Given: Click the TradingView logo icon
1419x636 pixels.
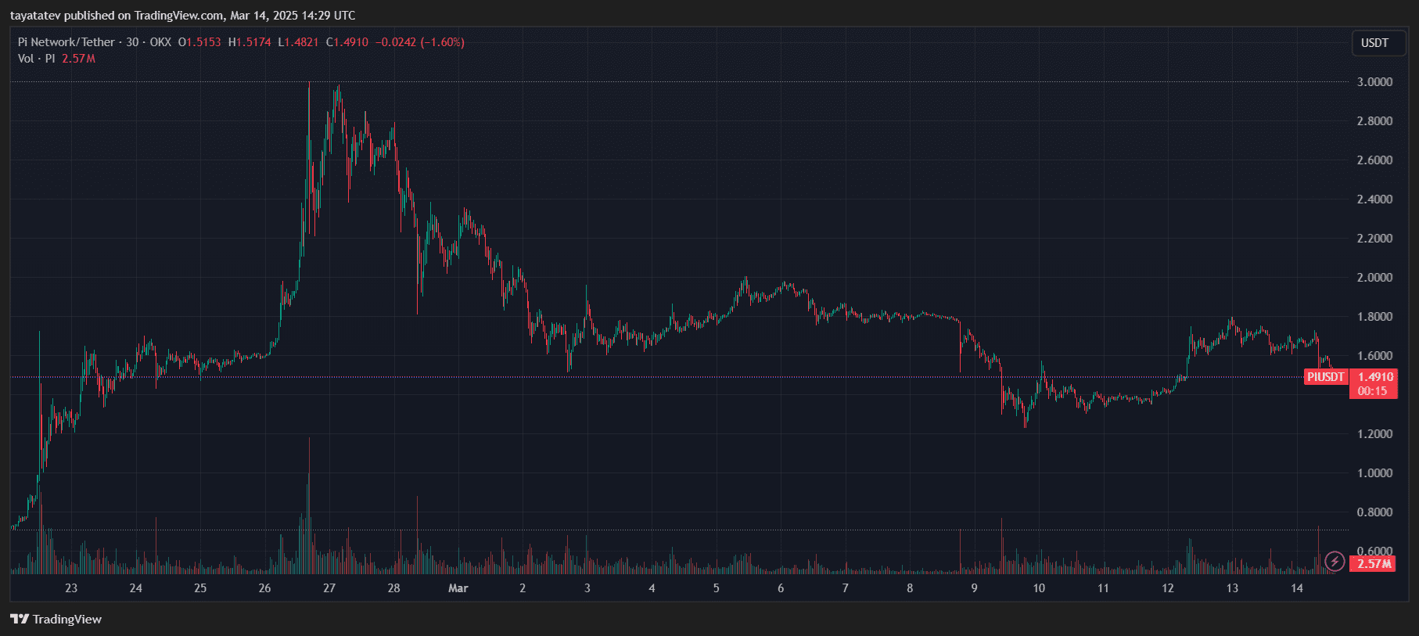Looking at the screenshot, I should tap(20, 619).
